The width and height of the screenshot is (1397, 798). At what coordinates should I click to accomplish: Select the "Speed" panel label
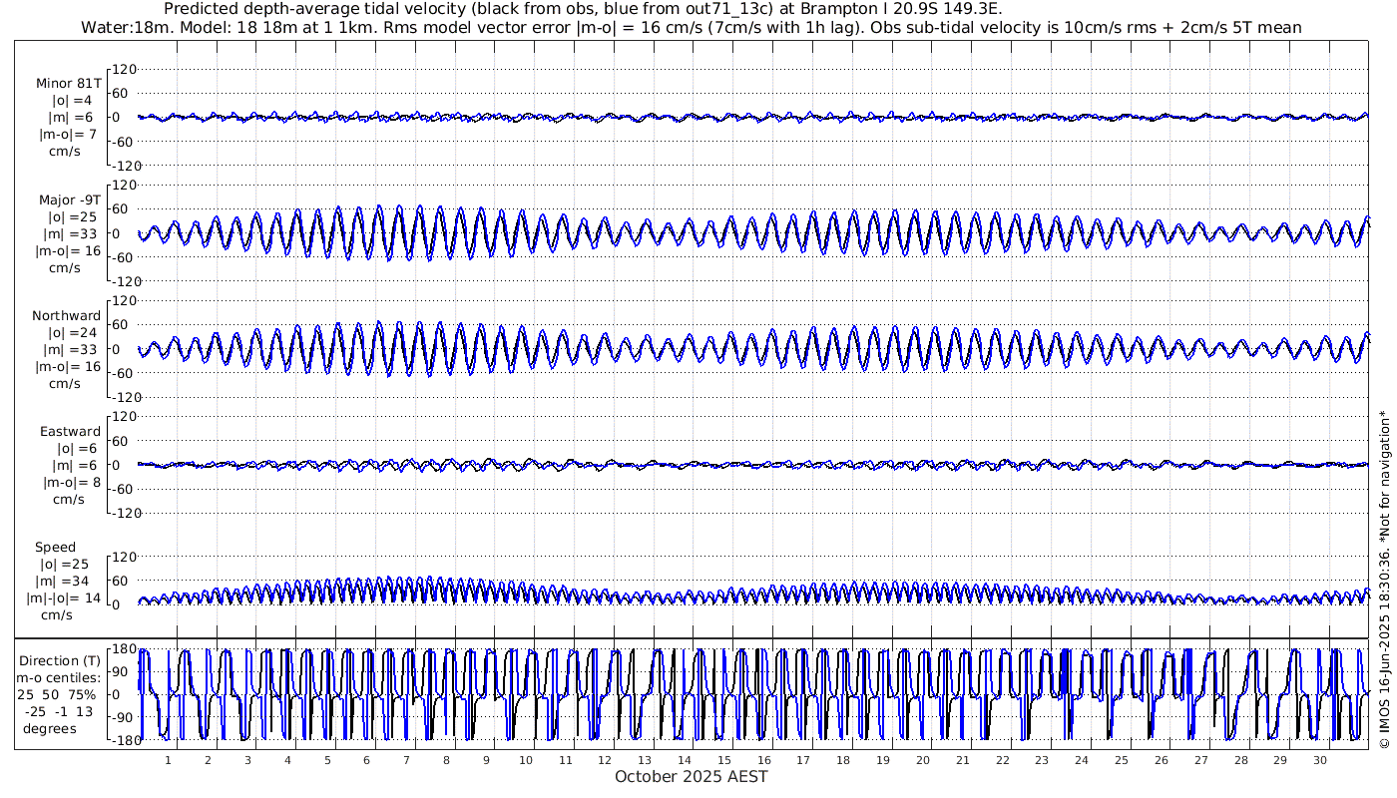55,548
